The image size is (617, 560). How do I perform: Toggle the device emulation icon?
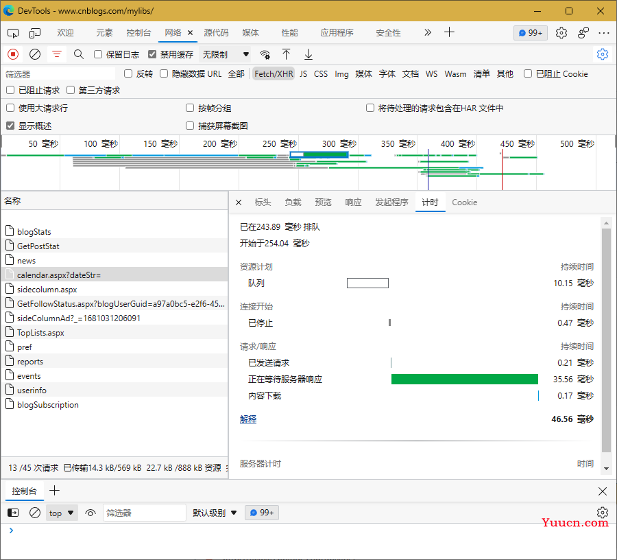(35, 33)
